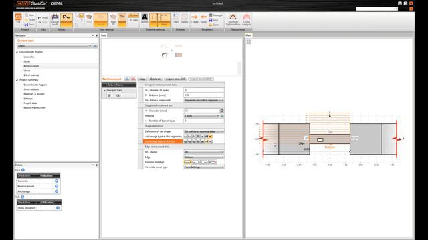
Task: Select last anchorage type at the beginning
Action: pos(211,136)
